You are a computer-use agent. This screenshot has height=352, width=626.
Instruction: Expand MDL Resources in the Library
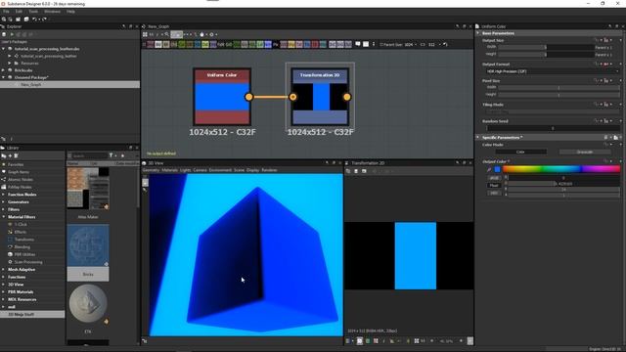[4, 299]
